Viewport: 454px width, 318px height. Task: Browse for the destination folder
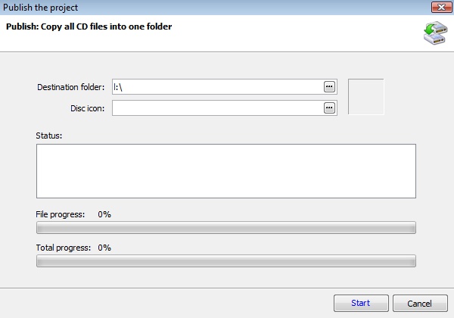point(329,87)
